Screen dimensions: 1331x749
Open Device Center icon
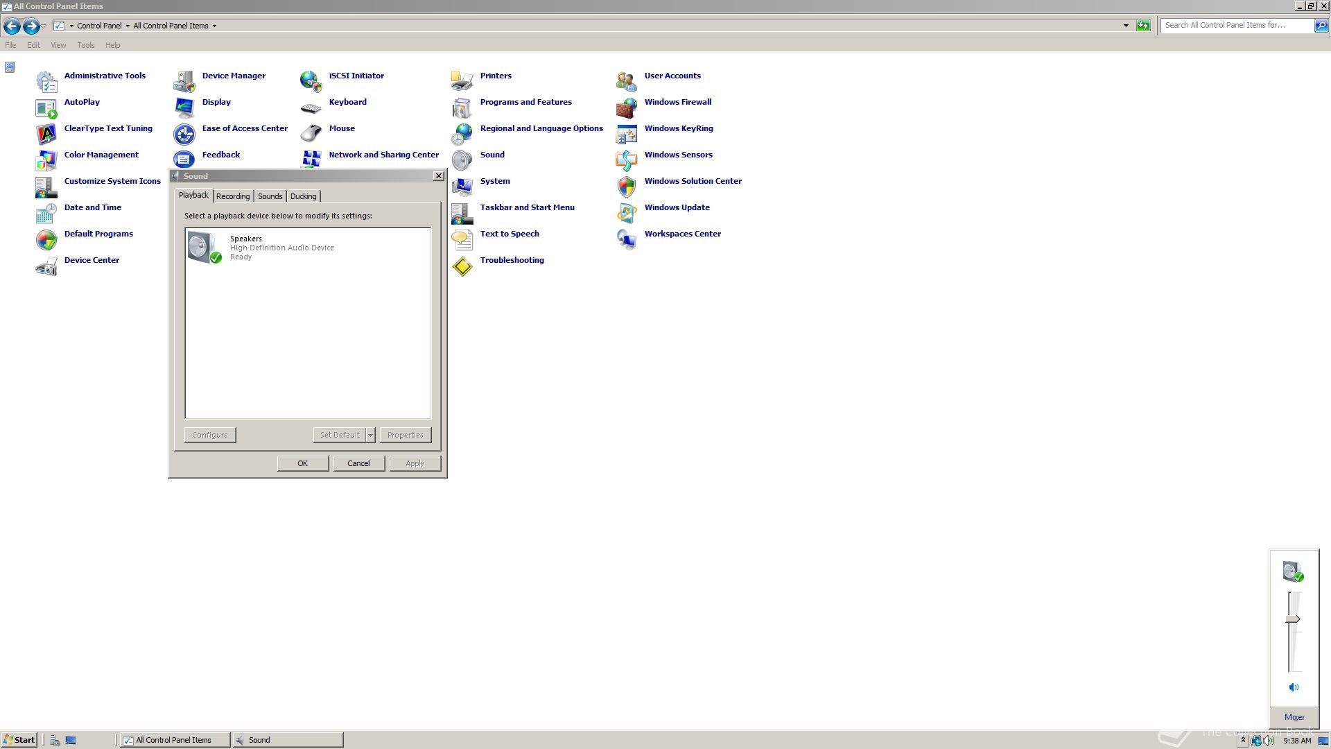tap(46, 266)
